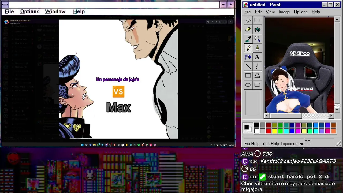Select the dark gray color swatch
The width and height of the screenshot is (343, 193).
pos(262,125)
